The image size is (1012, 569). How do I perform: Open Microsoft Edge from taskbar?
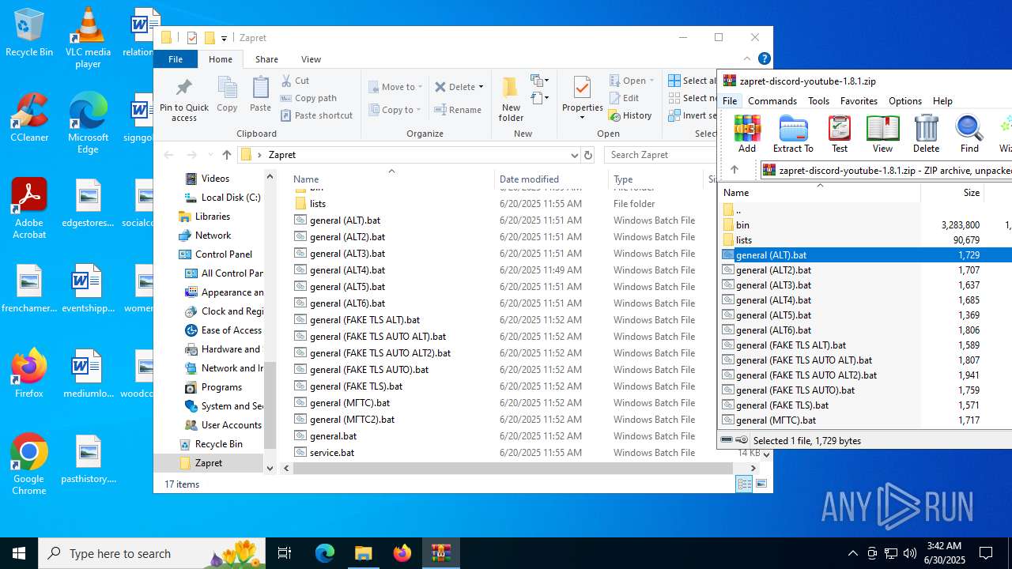tap(325, 553)
